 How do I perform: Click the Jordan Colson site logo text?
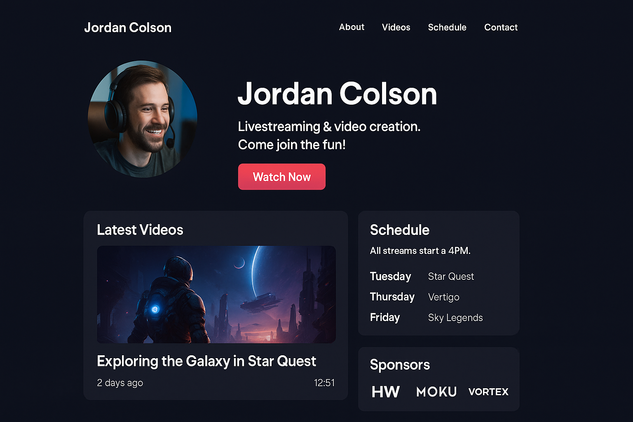128,28
